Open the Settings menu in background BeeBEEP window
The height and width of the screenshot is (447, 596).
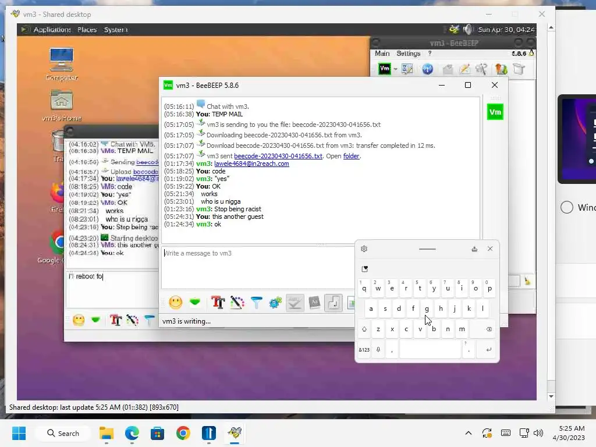coord(408,54)
